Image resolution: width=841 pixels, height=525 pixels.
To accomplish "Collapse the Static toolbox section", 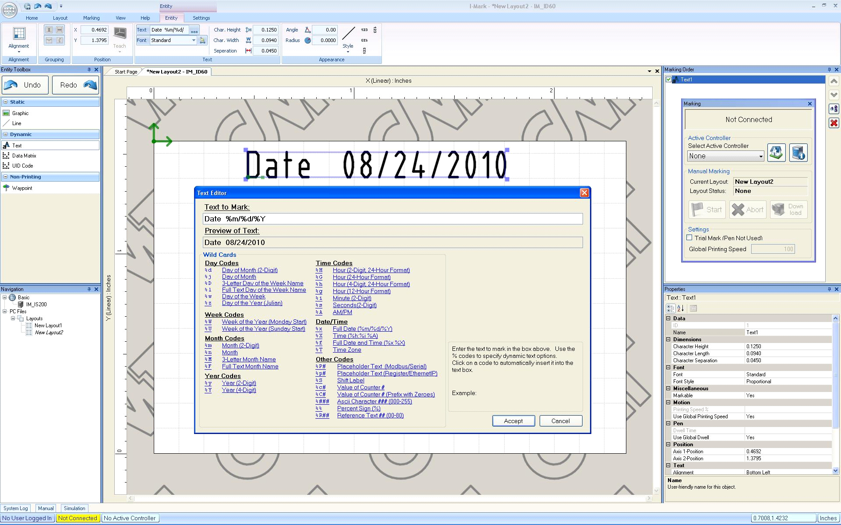I will 6,102.
